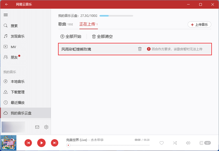This screenshot has height=151, width=219.
Task: Click the 27.3G/100G storage text
Action: [89, 16]
